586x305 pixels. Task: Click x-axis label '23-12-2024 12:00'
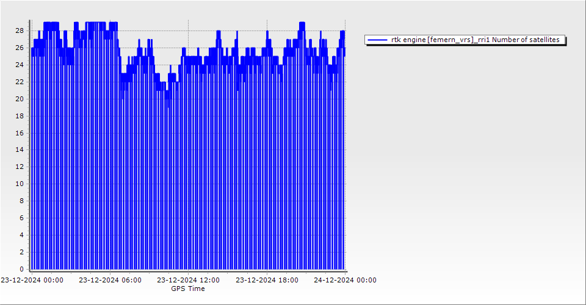(188, 280)
